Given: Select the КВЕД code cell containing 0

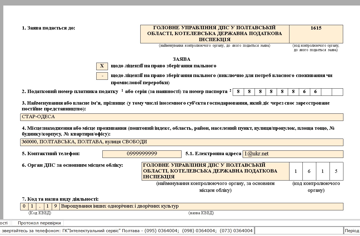Looking at the screenshot, I should (24, 206).
